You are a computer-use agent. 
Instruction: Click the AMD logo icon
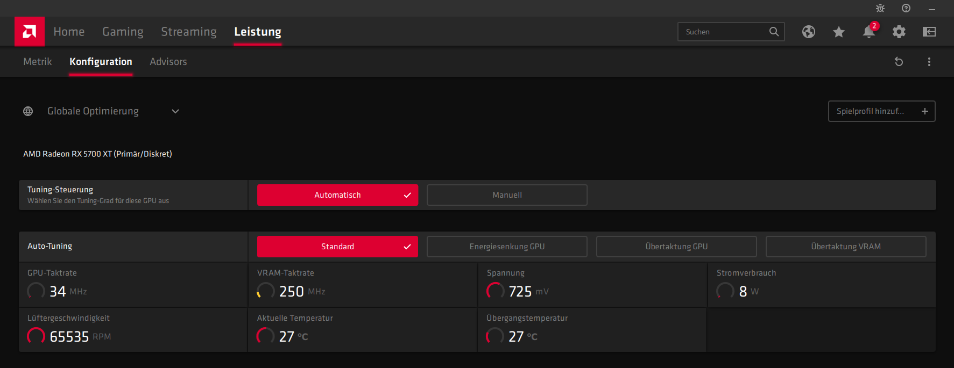tap(30, 32)
